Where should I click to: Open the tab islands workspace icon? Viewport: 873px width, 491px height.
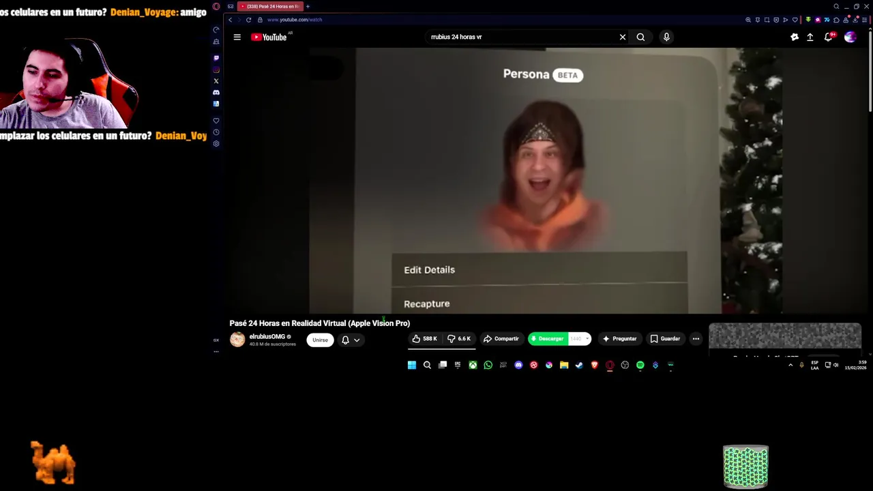point(231,6)
